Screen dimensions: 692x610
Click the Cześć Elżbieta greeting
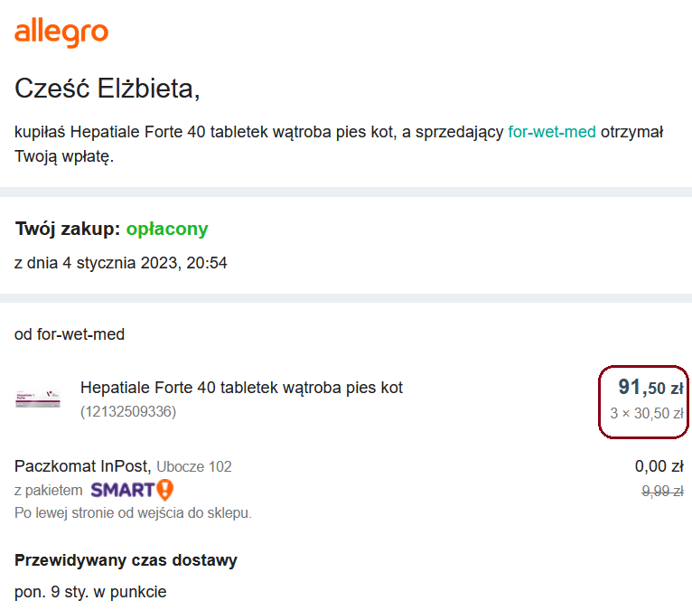108,89
